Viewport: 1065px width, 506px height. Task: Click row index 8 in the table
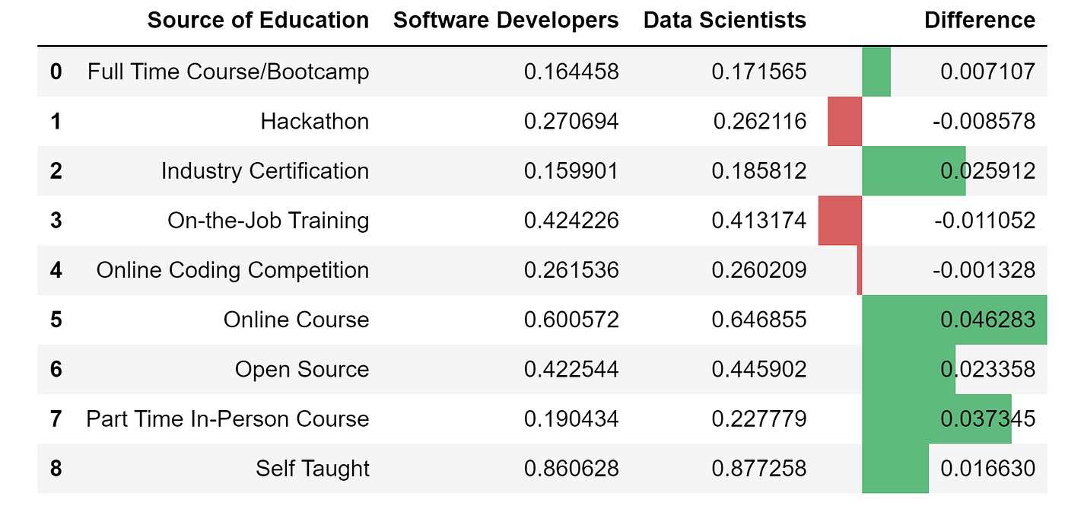pyautogui.click(x=56, y=469)
